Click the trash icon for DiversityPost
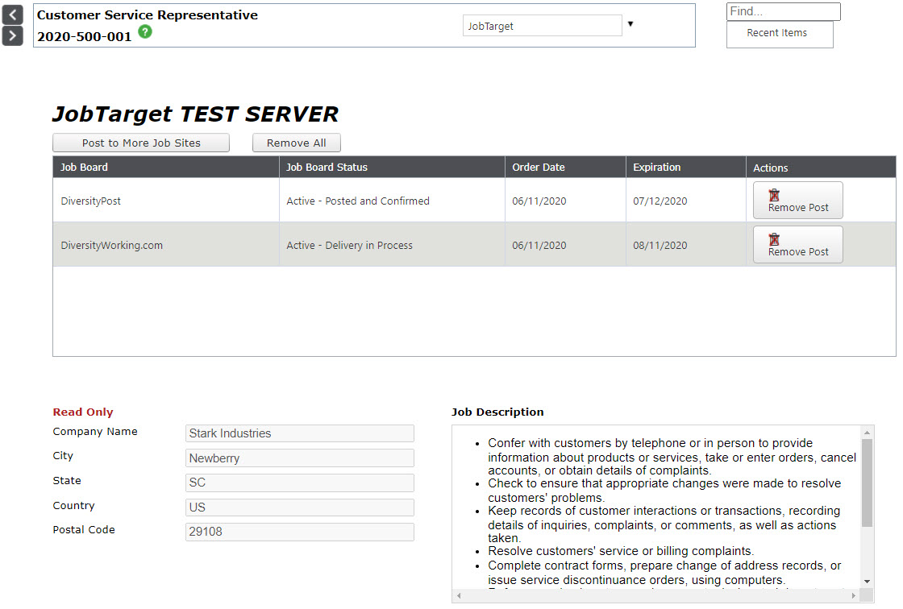903x609 pixels. point(774,195)
